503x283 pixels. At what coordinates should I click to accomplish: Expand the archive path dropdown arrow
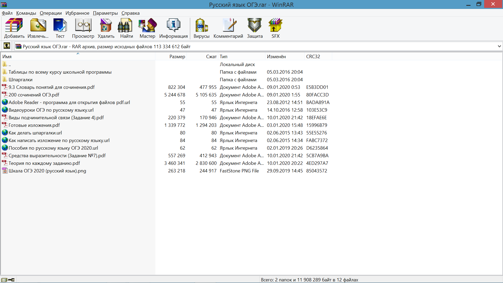[x=499, y=46]
